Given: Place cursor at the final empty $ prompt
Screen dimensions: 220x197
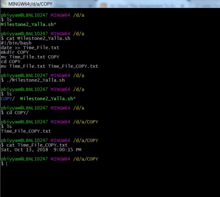Looking at the screenshot, I should tap(7, 164).
